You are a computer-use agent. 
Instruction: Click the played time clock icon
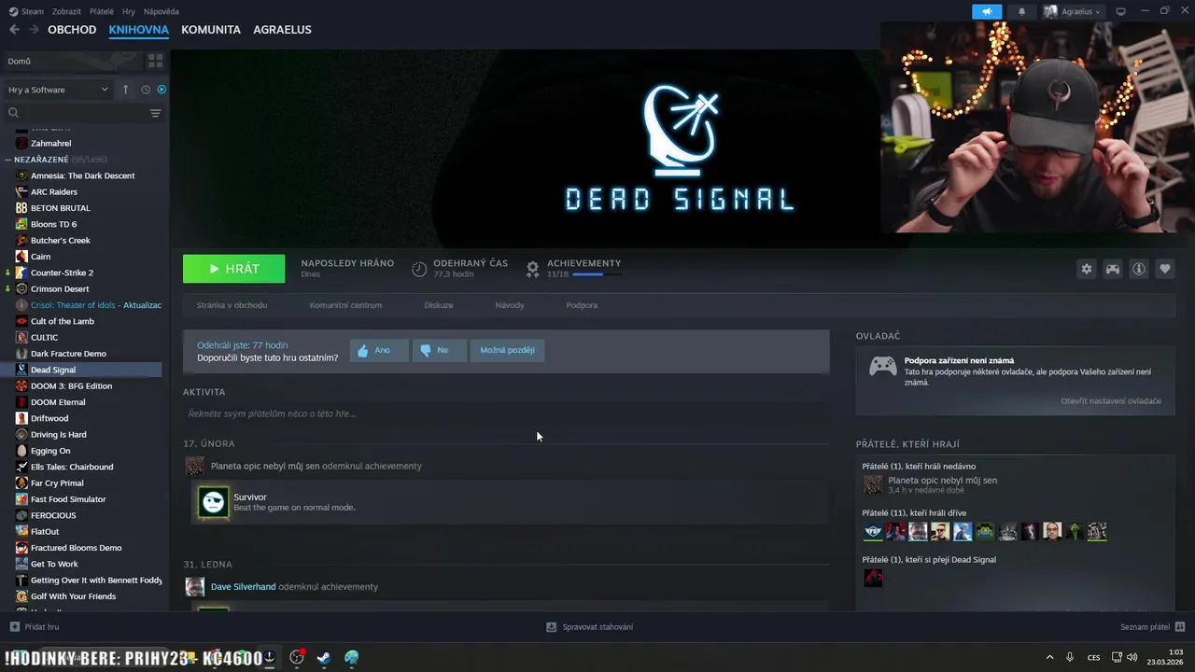pos(419,269)
